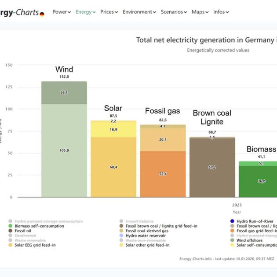Click the Fossil oil legend dot
Screen dimensions: 277x277
click(11, 231)
